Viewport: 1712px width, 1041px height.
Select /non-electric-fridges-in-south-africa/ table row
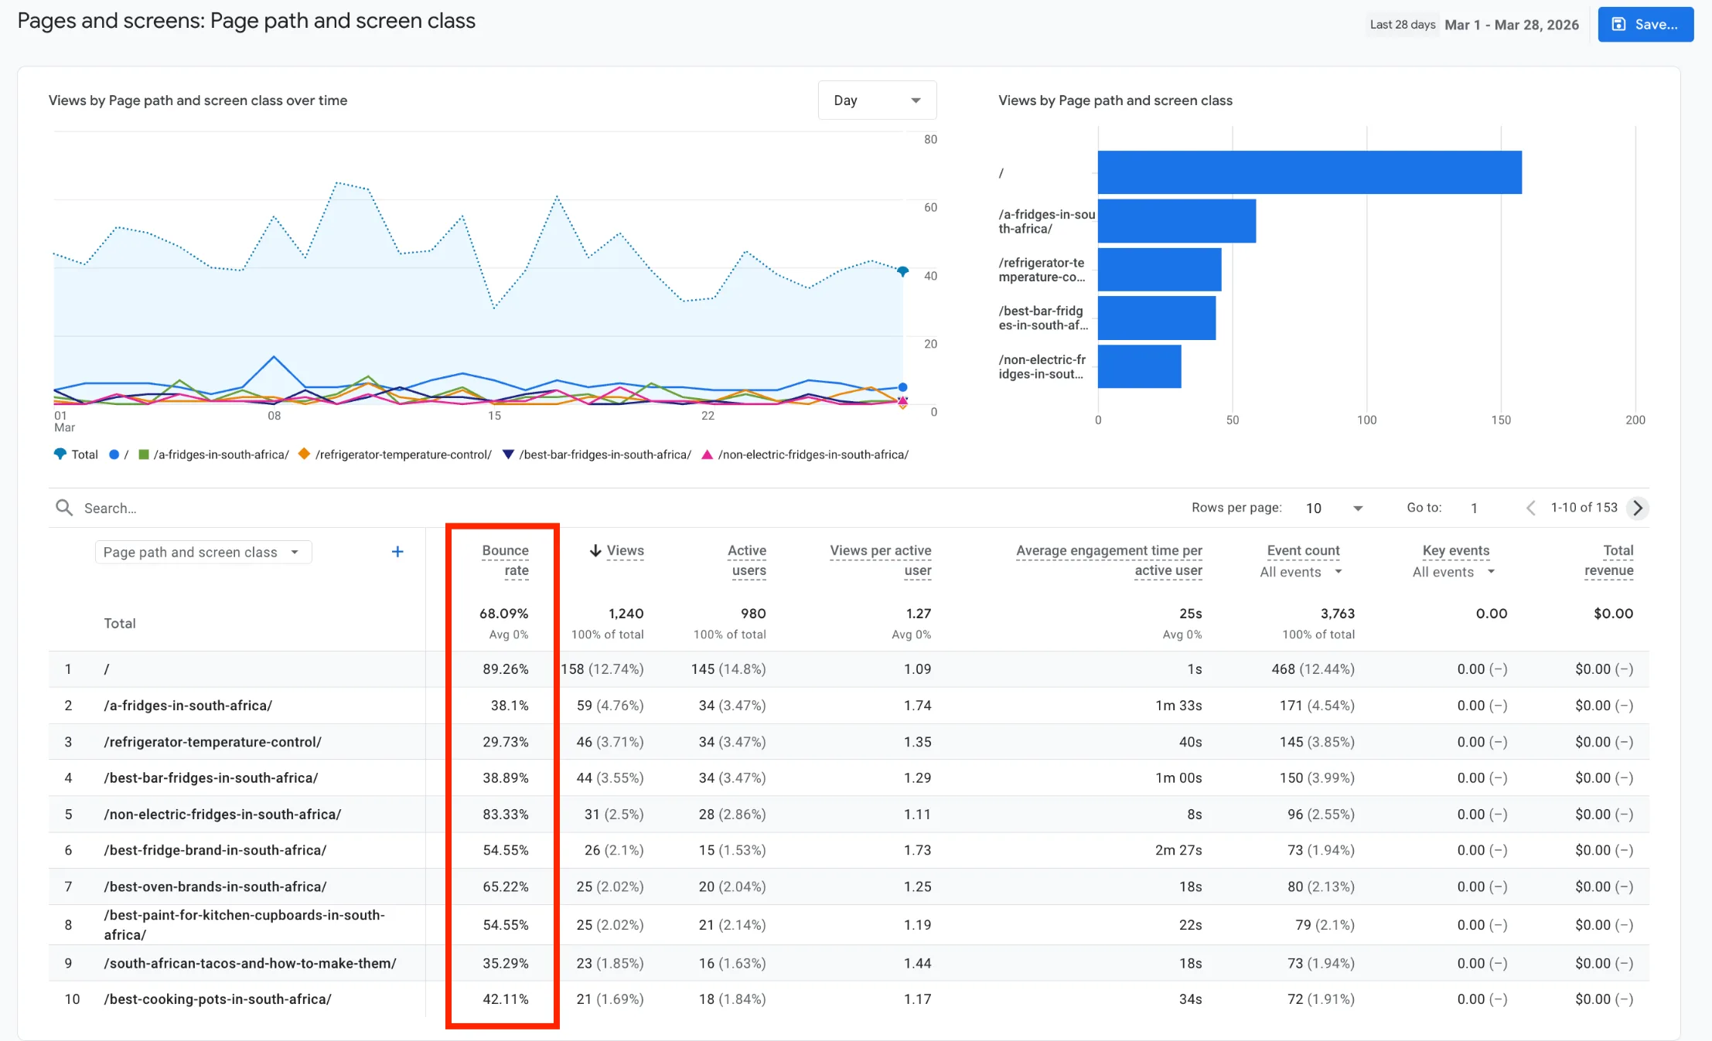click(x=848, y=815)
